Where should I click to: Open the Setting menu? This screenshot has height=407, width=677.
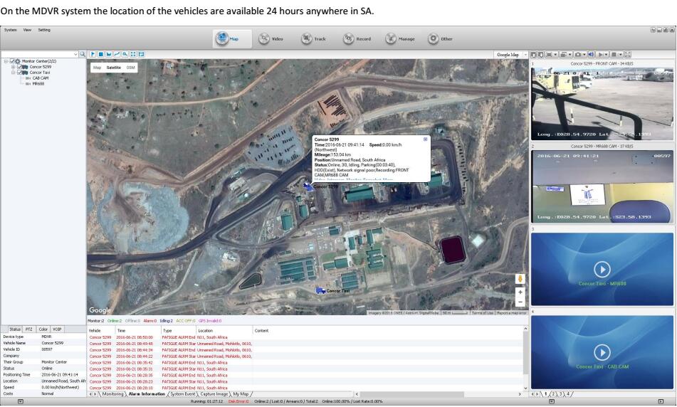pos(44,30)
